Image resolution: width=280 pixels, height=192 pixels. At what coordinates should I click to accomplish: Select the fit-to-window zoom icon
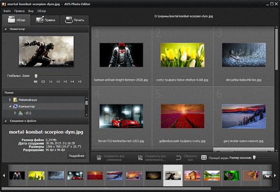(42, 82)
